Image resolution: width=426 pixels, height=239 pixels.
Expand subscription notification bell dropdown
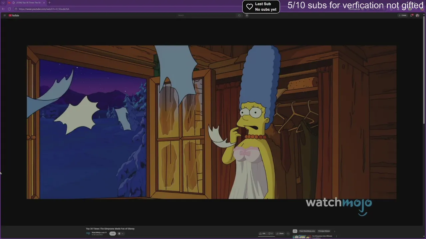[121, 233]
